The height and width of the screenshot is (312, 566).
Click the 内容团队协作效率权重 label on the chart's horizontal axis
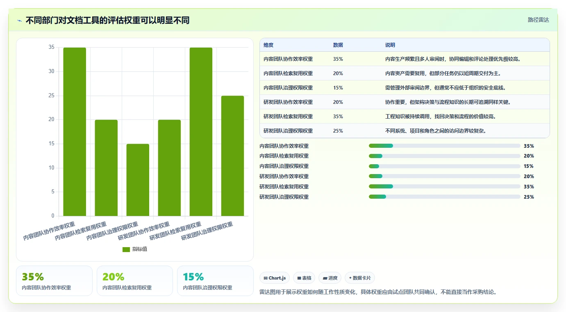49,231
